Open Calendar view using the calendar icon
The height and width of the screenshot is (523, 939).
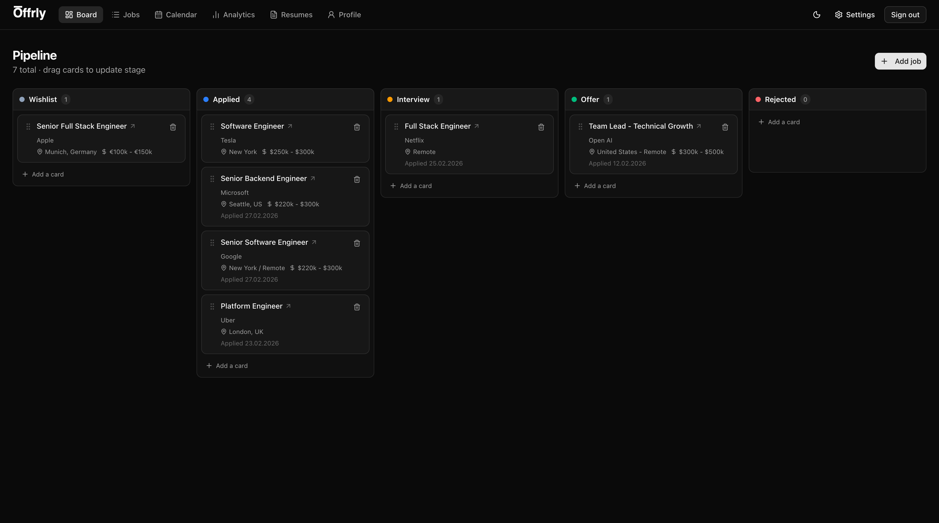pyautogui.click(x=176, y=15)
